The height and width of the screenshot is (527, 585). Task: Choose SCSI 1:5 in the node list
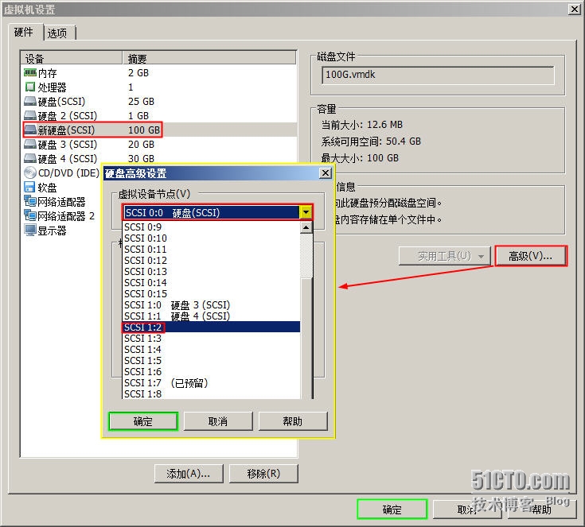pyautogui.click(x=211, y=361)
